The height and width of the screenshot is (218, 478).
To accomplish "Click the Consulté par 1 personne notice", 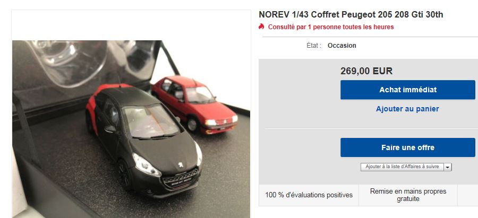I will [x=331, y=27].
